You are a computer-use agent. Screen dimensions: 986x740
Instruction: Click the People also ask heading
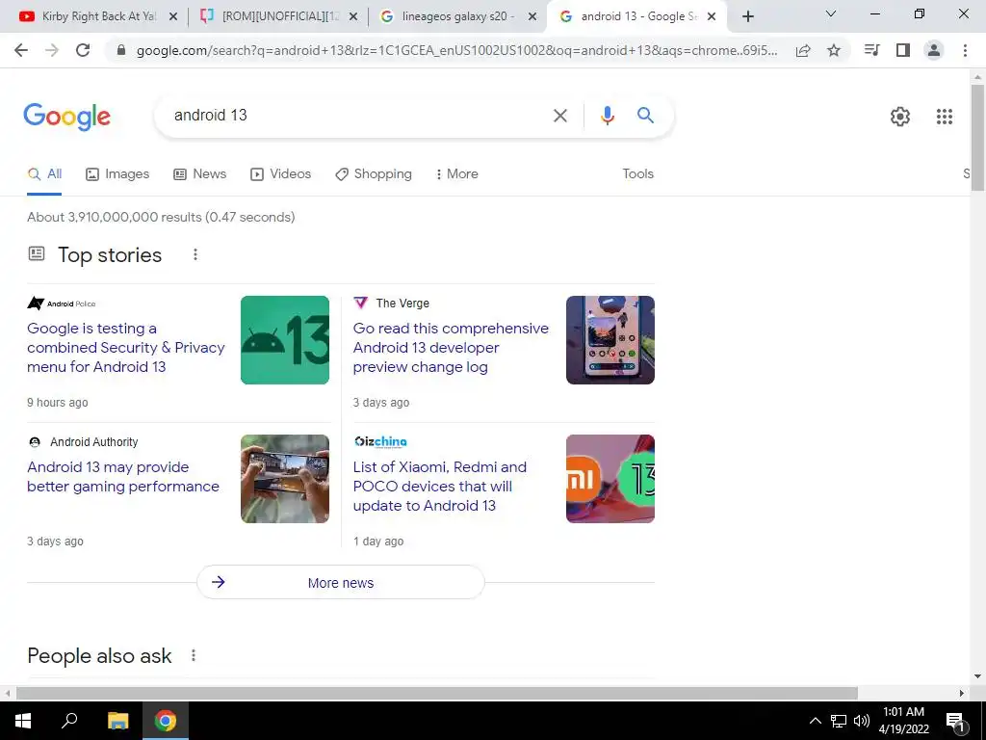tap(99, 655)
